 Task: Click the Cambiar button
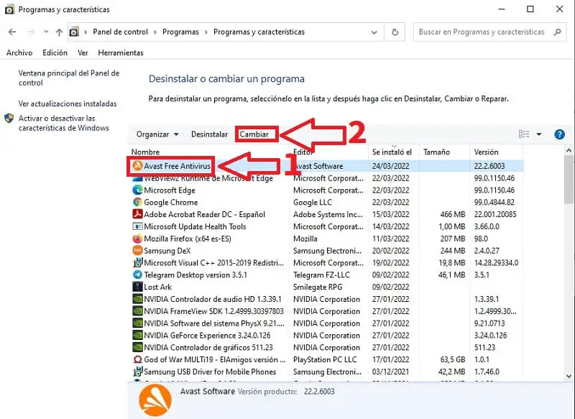pyautogui.click(x=254, y=134)
